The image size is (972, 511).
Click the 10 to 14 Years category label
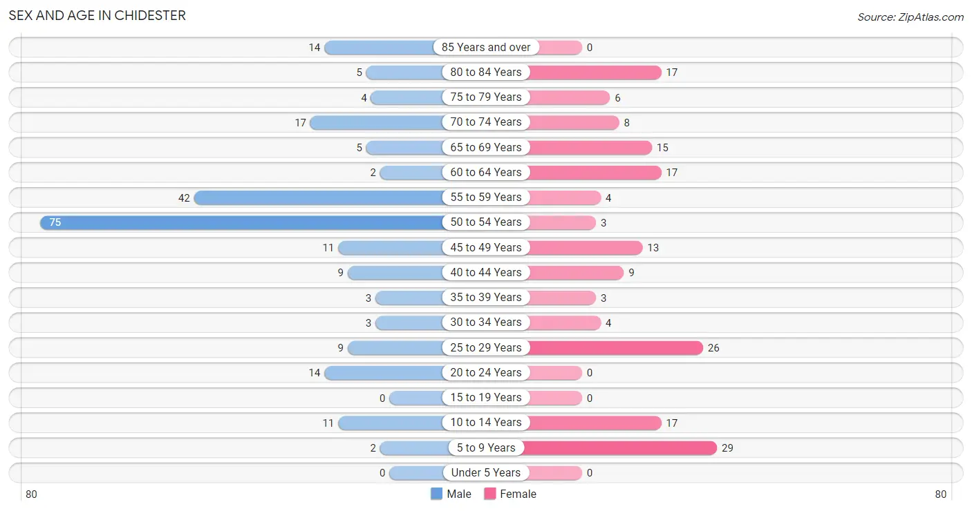pos(486,423)
